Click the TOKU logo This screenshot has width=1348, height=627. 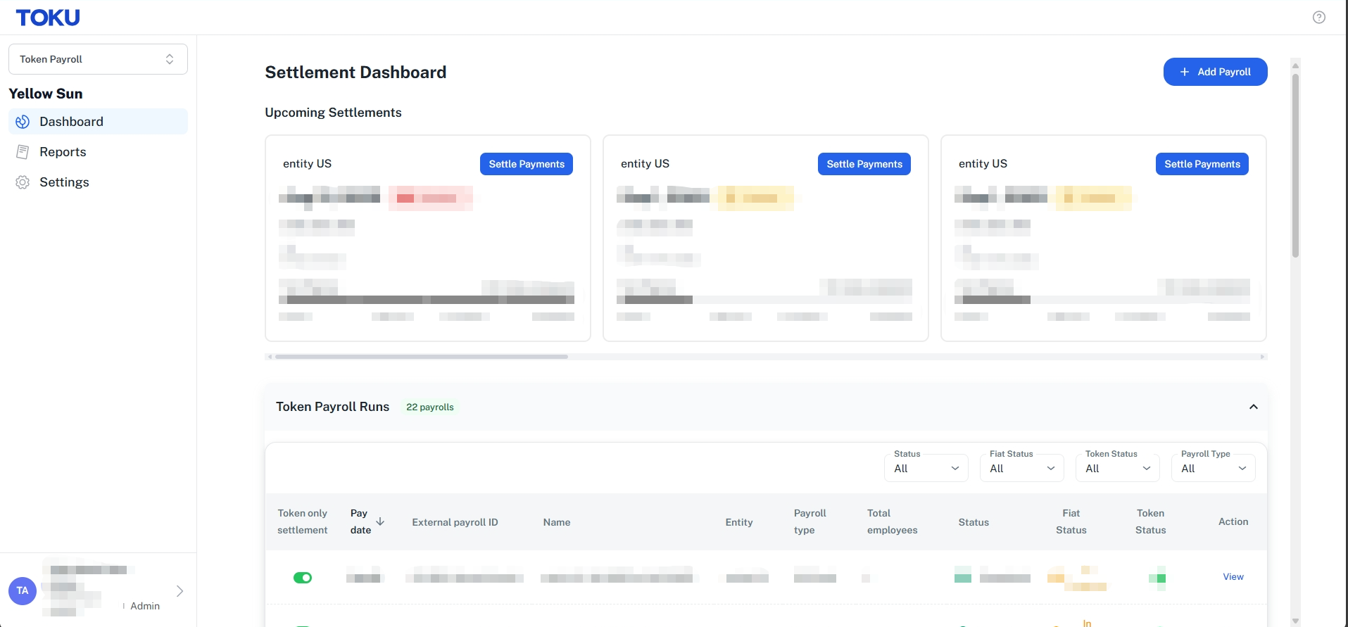tap(48, 18)
